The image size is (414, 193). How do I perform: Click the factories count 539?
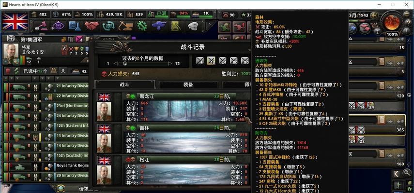click(139, 14)
